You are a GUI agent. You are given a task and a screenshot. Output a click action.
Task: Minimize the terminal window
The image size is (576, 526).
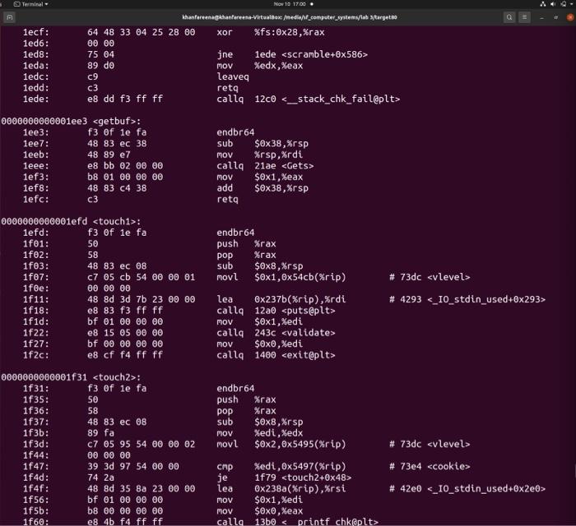pyautogui.click(x=541, y=17)
